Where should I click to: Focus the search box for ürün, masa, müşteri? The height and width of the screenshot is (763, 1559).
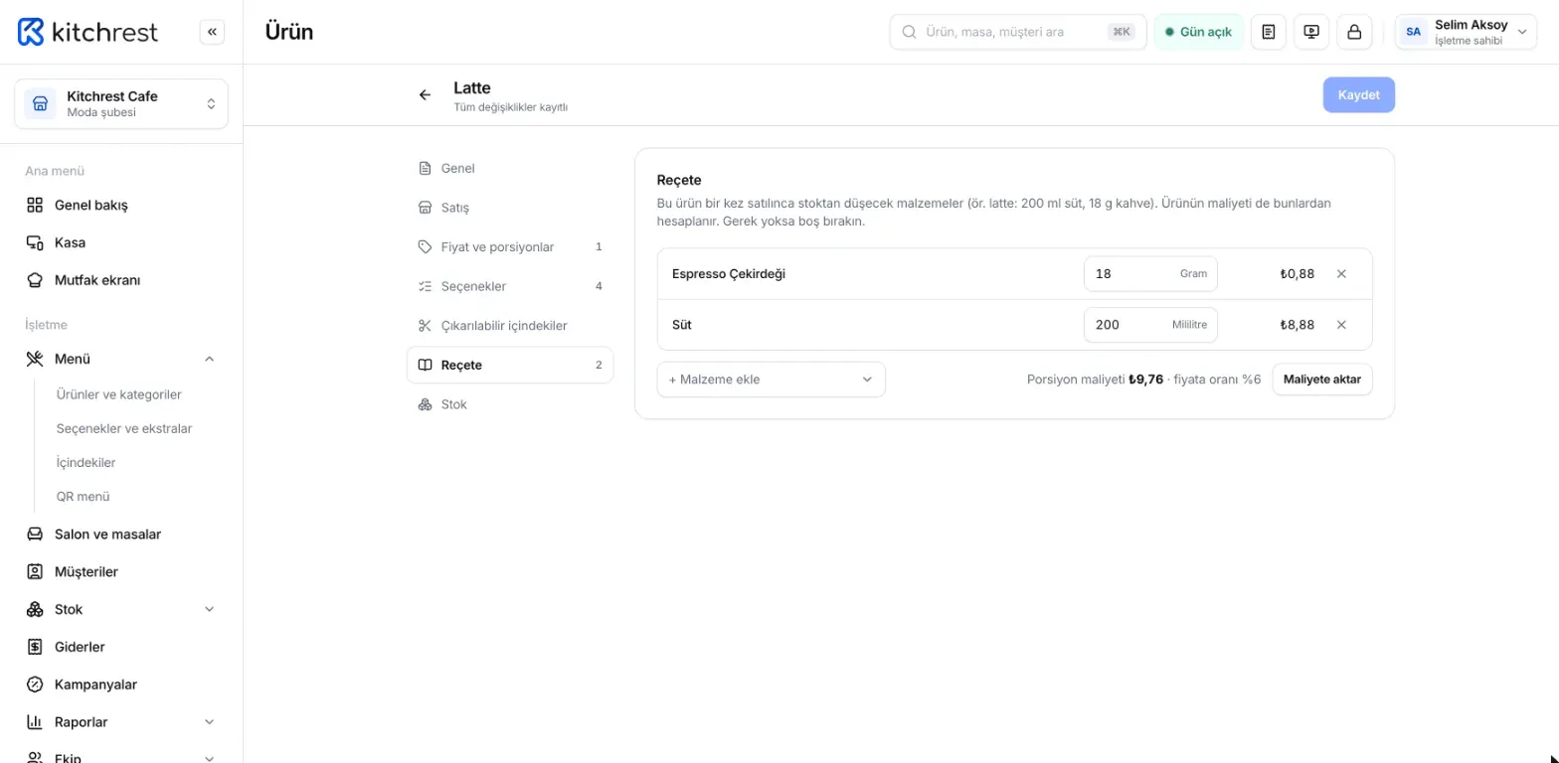click(1018, 32)
